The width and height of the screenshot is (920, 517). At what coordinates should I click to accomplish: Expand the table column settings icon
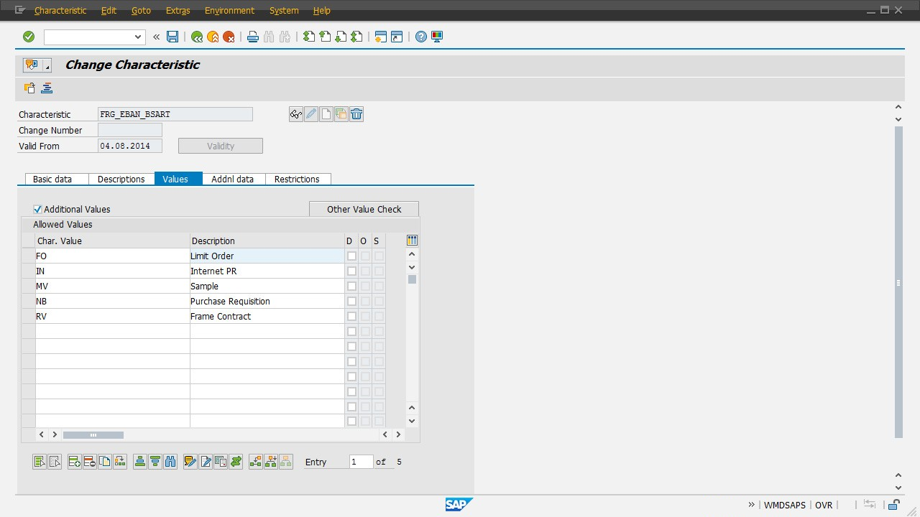click(412, 241)
